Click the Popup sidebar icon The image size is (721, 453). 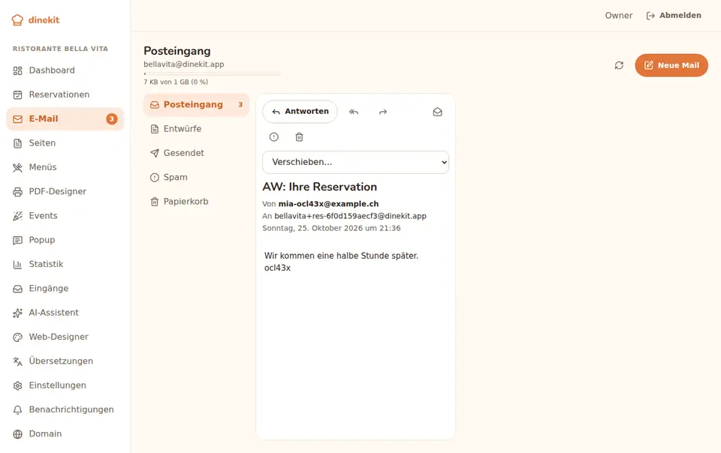17,240
